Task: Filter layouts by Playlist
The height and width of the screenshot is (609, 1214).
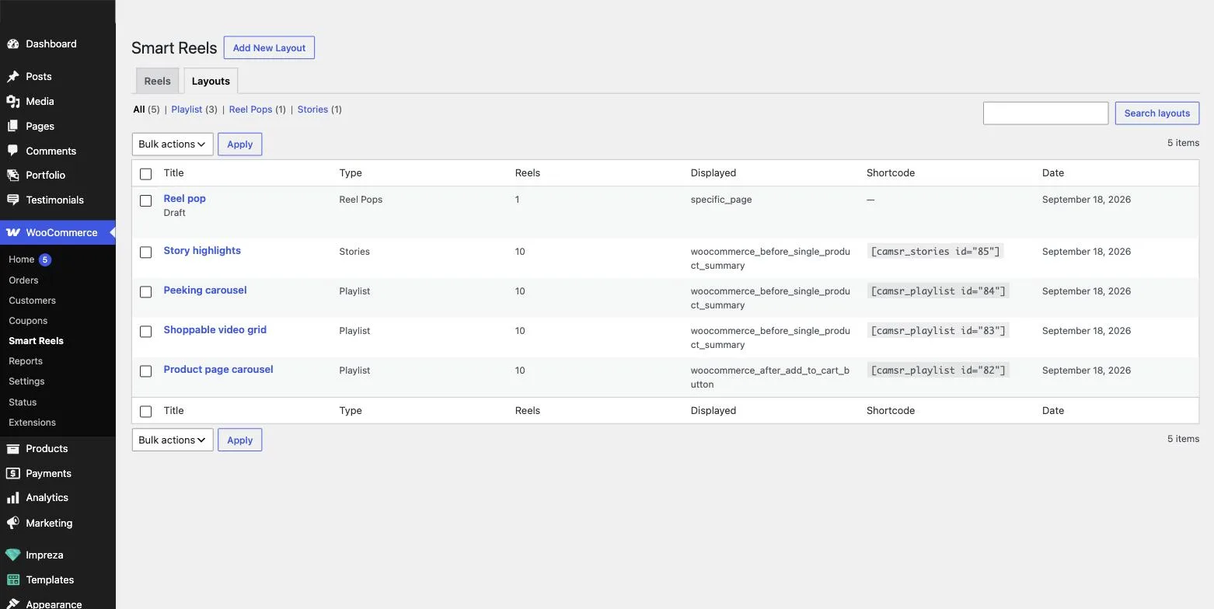Action: [x=187, y=110]
